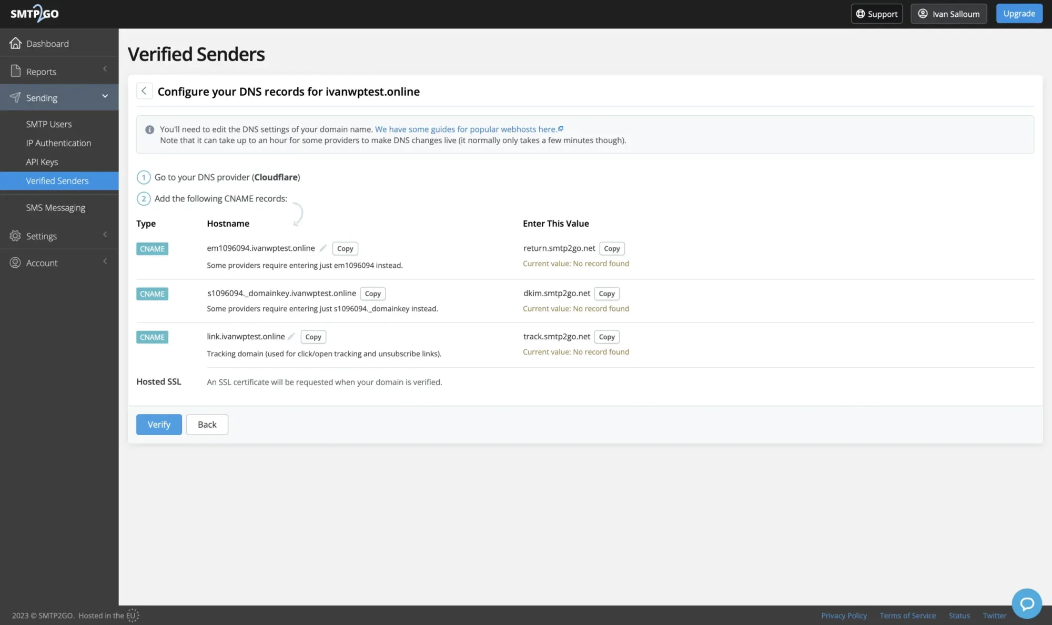Viewport: 1052px width, 625px height.
Task: Click the back arrow near the heading
Action: click(144, 90)
